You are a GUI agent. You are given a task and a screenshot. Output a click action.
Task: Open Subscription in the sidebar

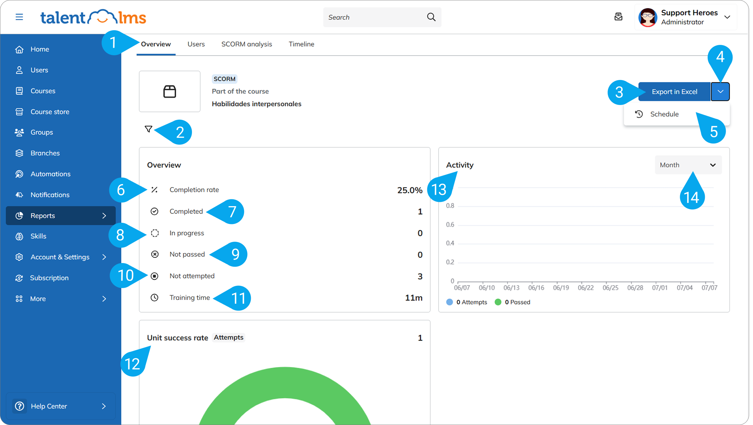click(x=61, y=278)
